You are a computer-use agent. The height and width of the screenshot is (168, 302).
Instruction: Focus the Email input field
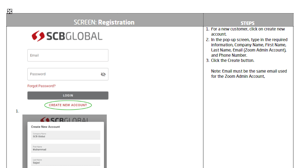[x=68, y=55]
